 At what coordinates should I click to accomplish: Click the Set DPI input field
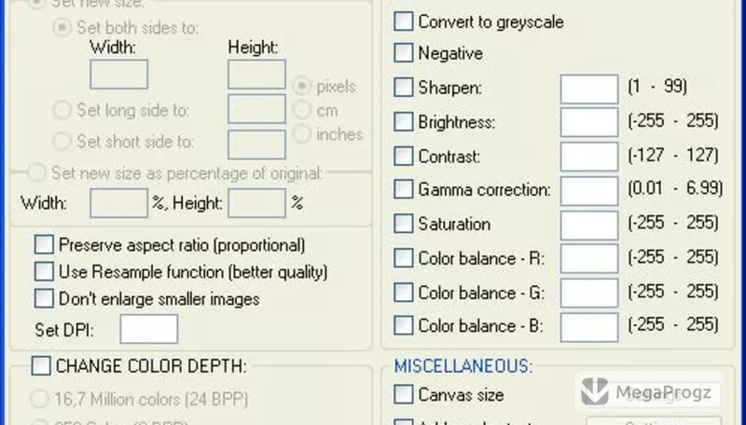coord(149,328)
